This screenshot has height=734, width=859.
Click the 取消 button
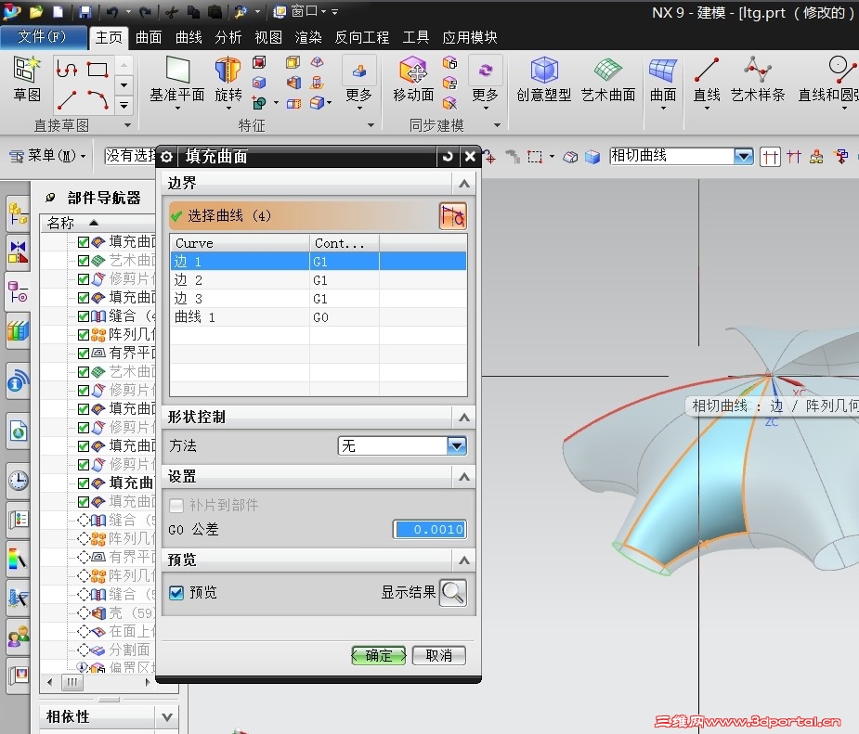coord(439,655)
